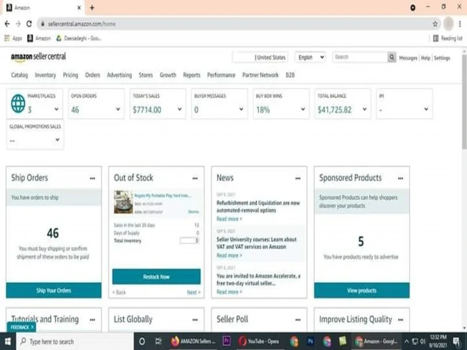Open News card options menu

tap(298, 178)
